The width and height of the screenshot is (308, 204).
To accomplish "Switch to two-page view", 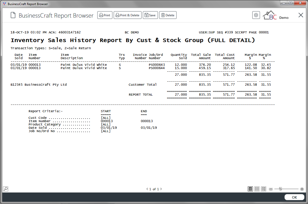I will tap(257, 189).
